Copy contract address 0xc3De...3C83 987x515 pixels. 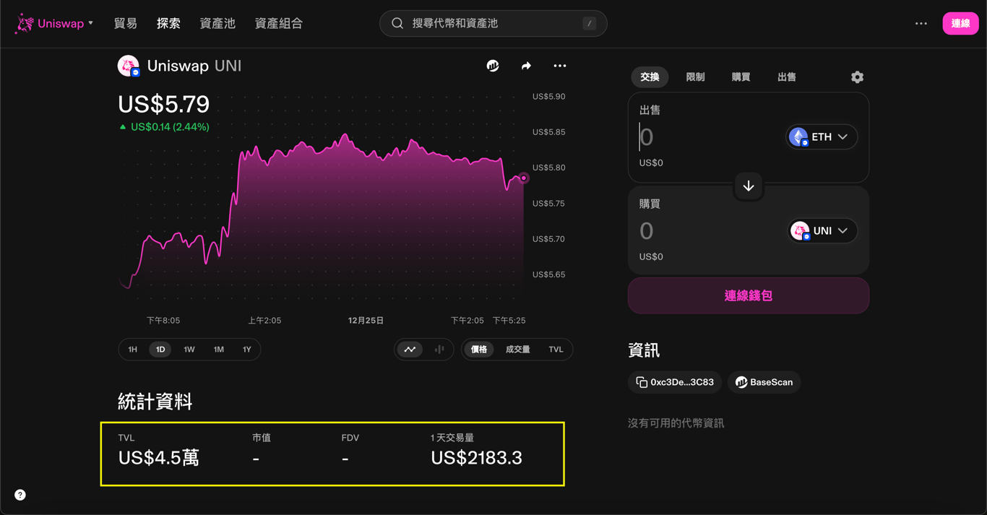coord(675,382)
